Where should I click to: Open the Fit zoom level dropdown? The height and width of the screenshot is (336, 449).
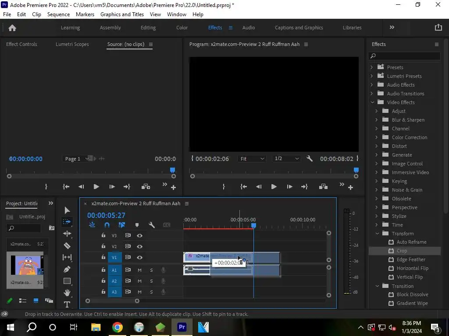click(x=252, y=158)
